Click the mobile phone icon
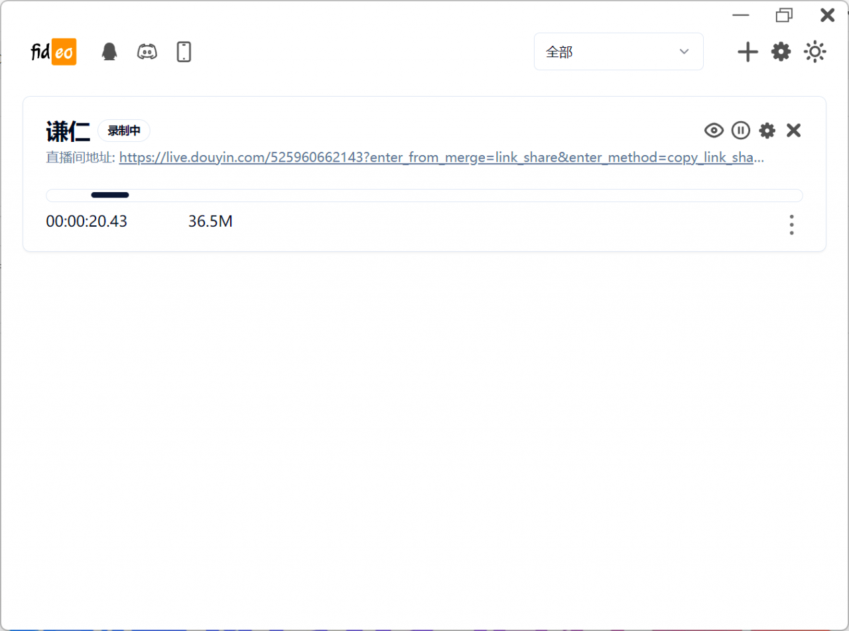849x631 pixels. tap(184, 52)
